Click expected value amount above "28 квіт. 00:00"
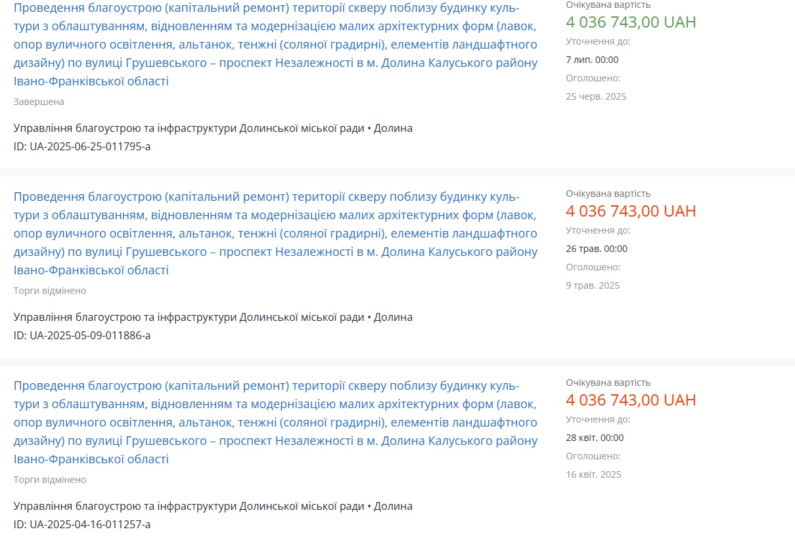 click(631, 400)
